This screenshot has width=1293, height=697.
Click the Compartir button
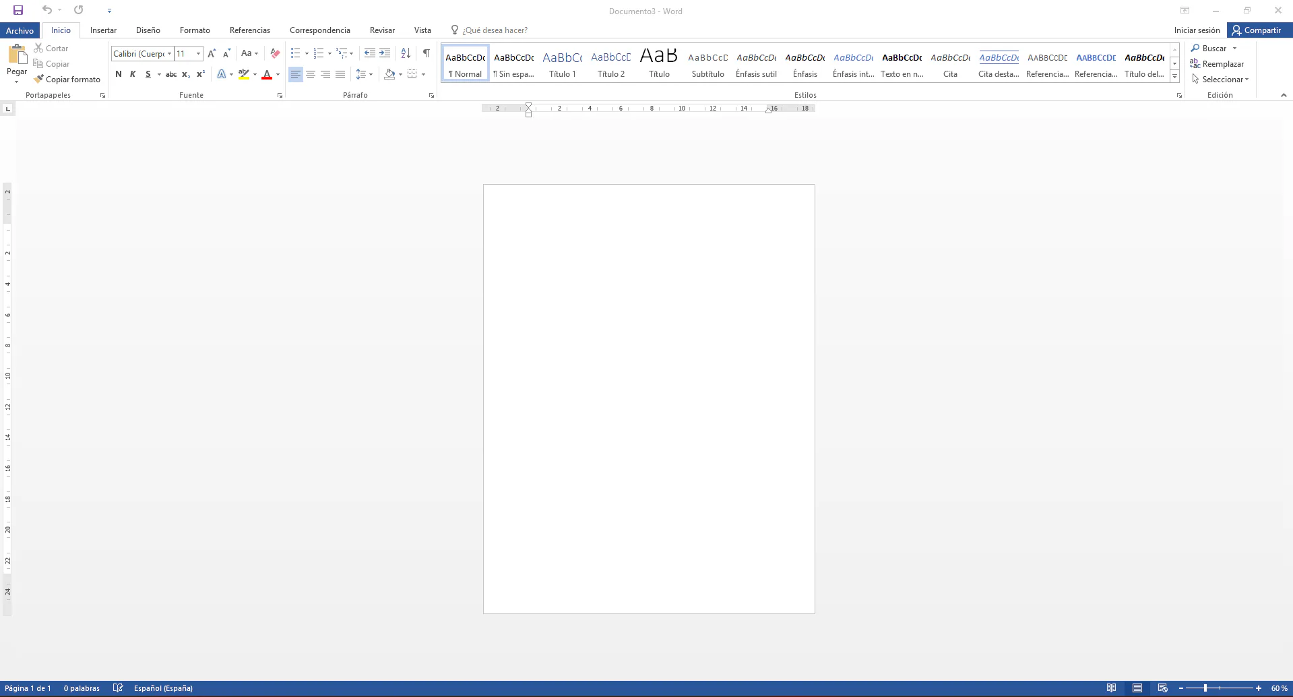coord(1257,30)
